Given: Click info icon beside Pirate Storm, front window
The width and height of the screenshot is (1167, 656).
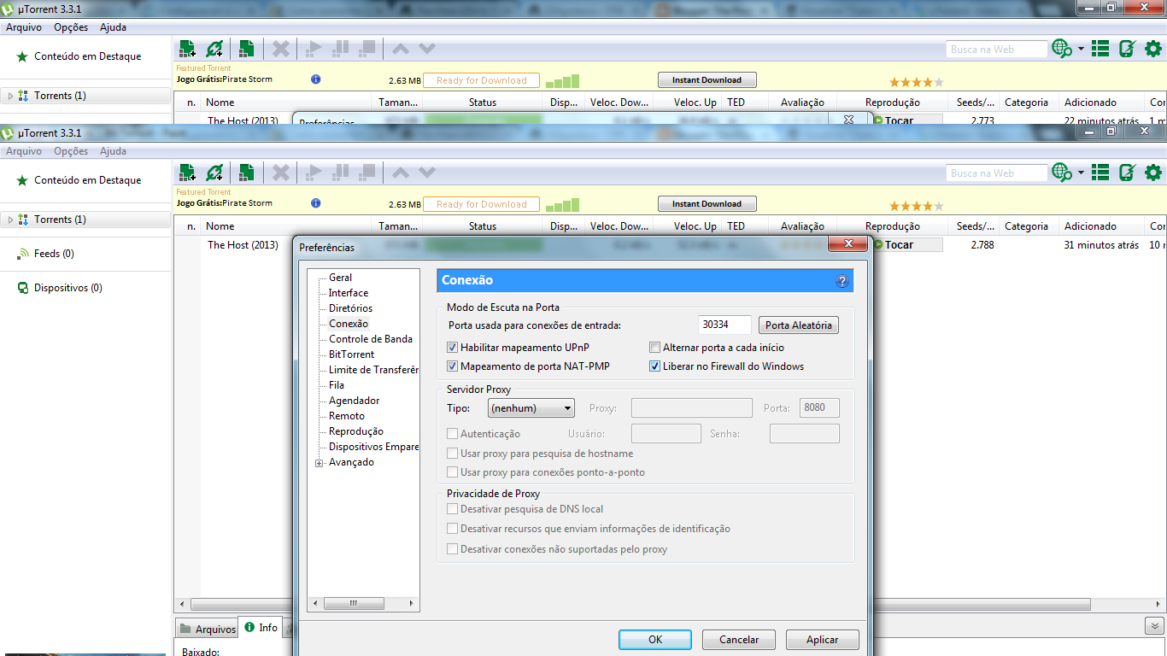Looking at the screenshot, I should [x=316, y=203].
